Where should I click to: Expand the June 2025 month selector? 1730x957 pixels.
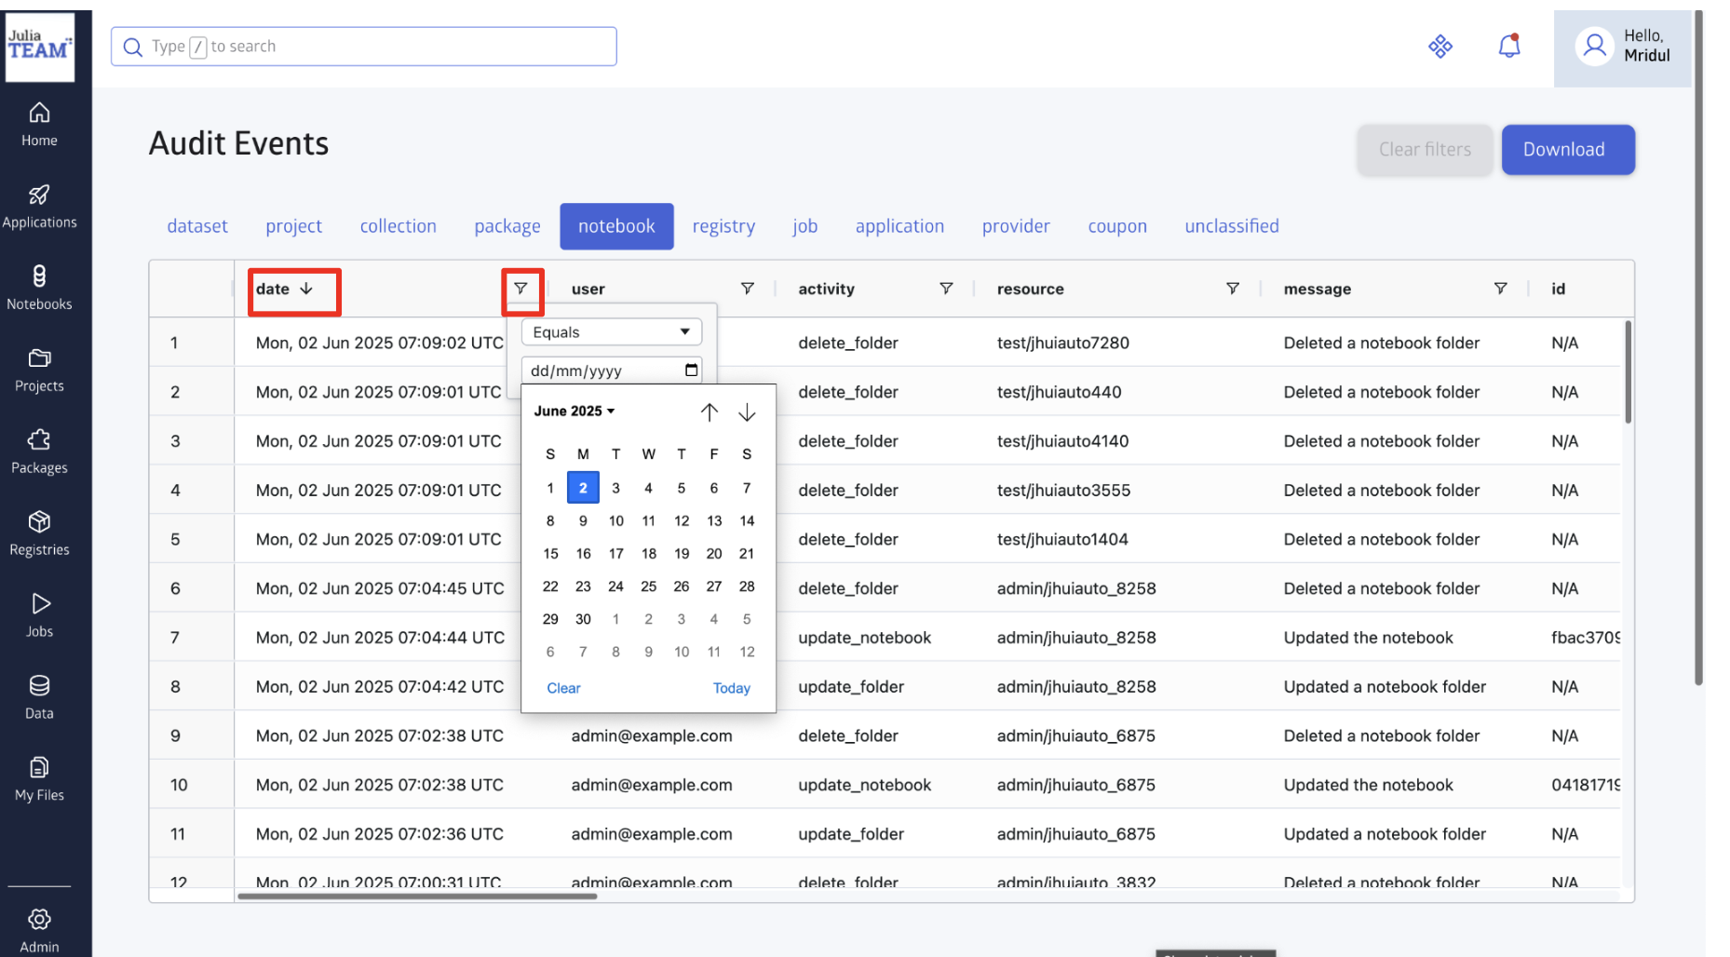click(574, 411)
